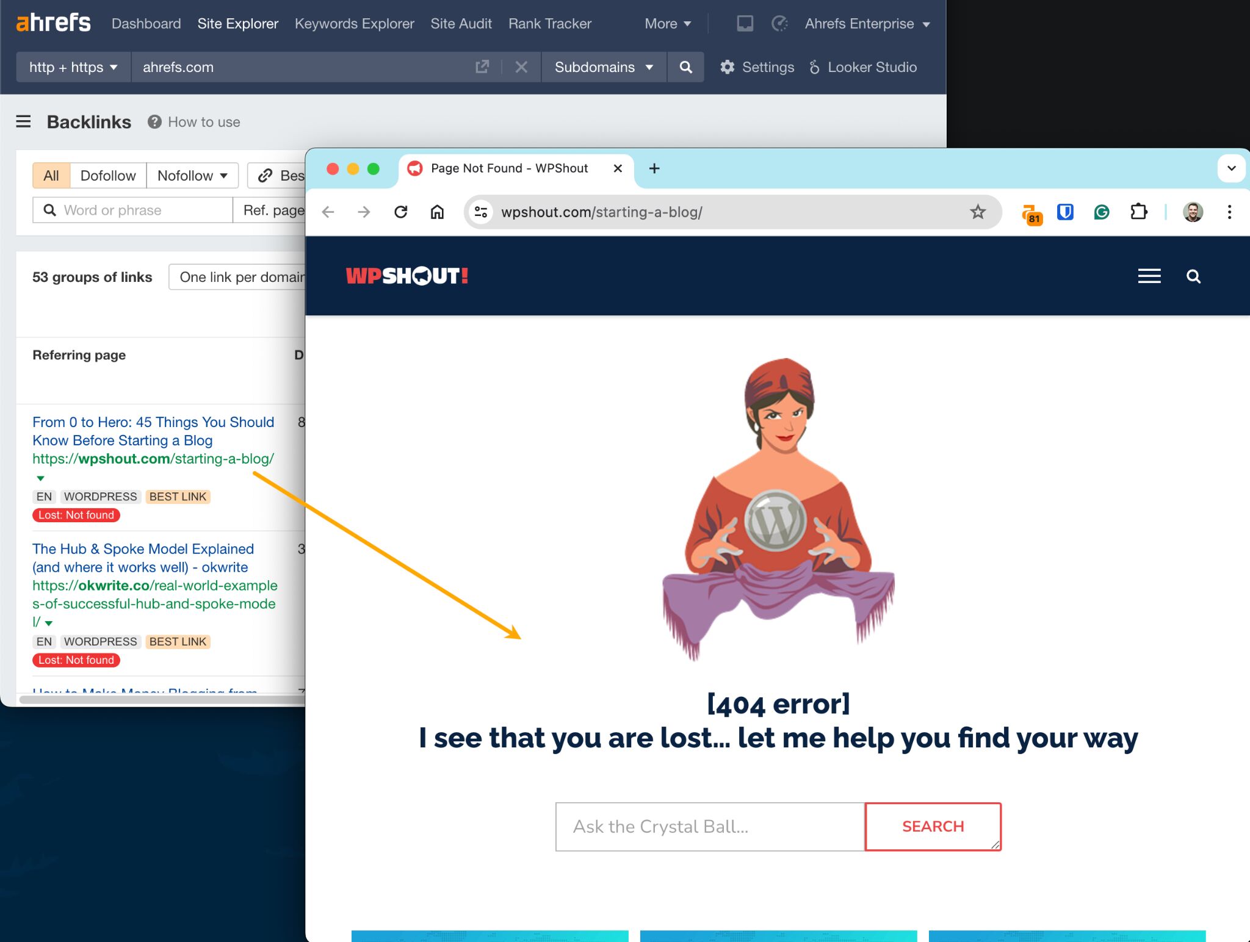1250x942 pixels.
Task: Select the Dofollow filter
Action: coord(108,175)
